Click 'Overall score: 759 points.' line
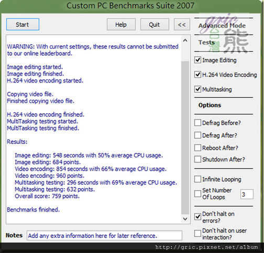Image resolution: width=264 pixels, height=253 pixels. click(47, 196)
